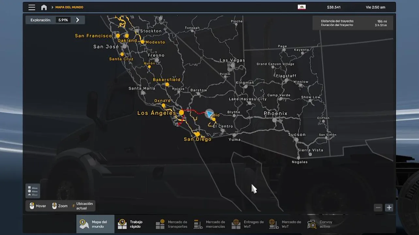419x235 pixels.
Task: Go to the home screen icon
Action: pyautogui.click(x=44, y=7)
